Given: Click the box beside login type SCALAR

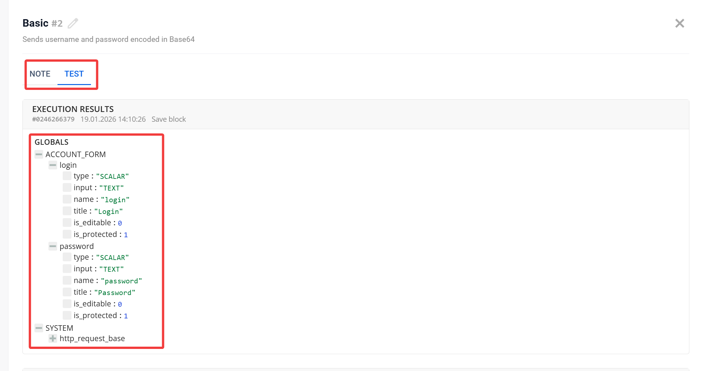Looking at the screenshot, I should (67, 176).
